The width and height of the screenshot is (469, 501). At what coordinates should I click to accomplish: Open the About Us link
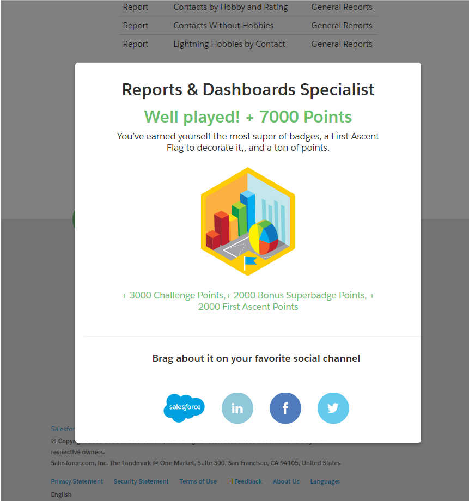point(286,481)
